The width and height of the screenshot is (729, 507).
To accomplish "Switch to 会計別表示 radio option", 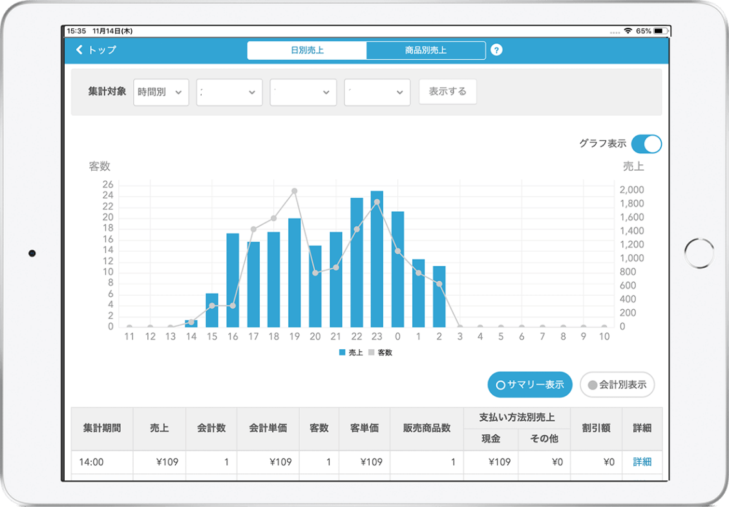I will point(617,385).
